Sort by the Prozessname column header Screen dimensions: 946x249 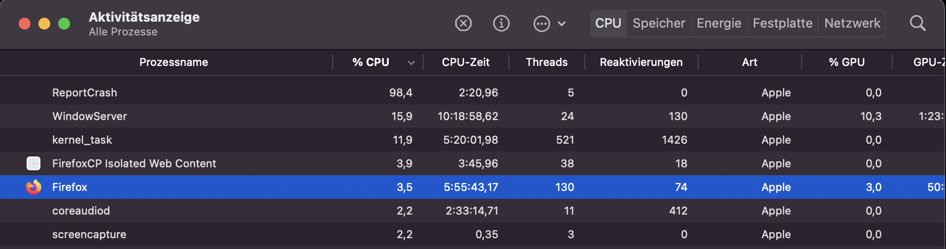(x=173, y=62)
